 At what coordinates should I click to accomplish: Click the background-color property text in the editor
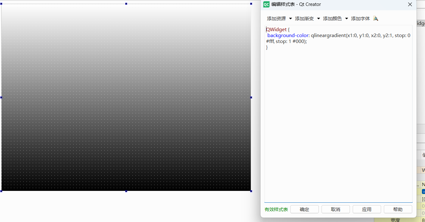coord(288,35)
